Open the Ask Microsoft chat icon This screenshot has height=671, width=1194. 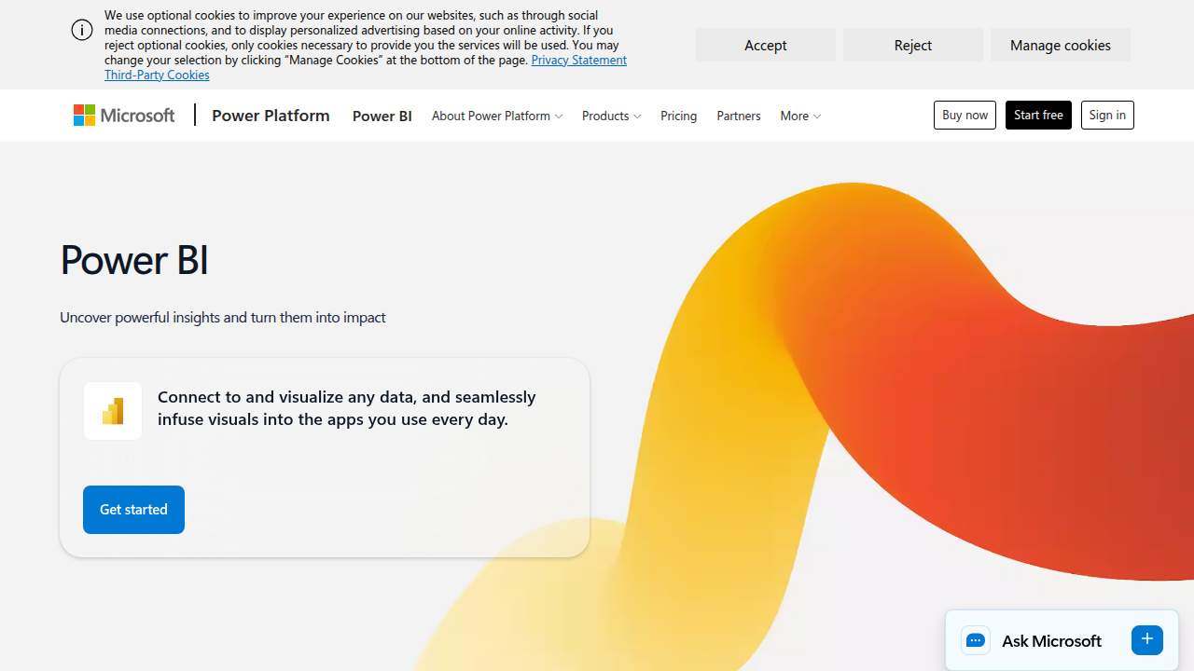pos(976,640)
